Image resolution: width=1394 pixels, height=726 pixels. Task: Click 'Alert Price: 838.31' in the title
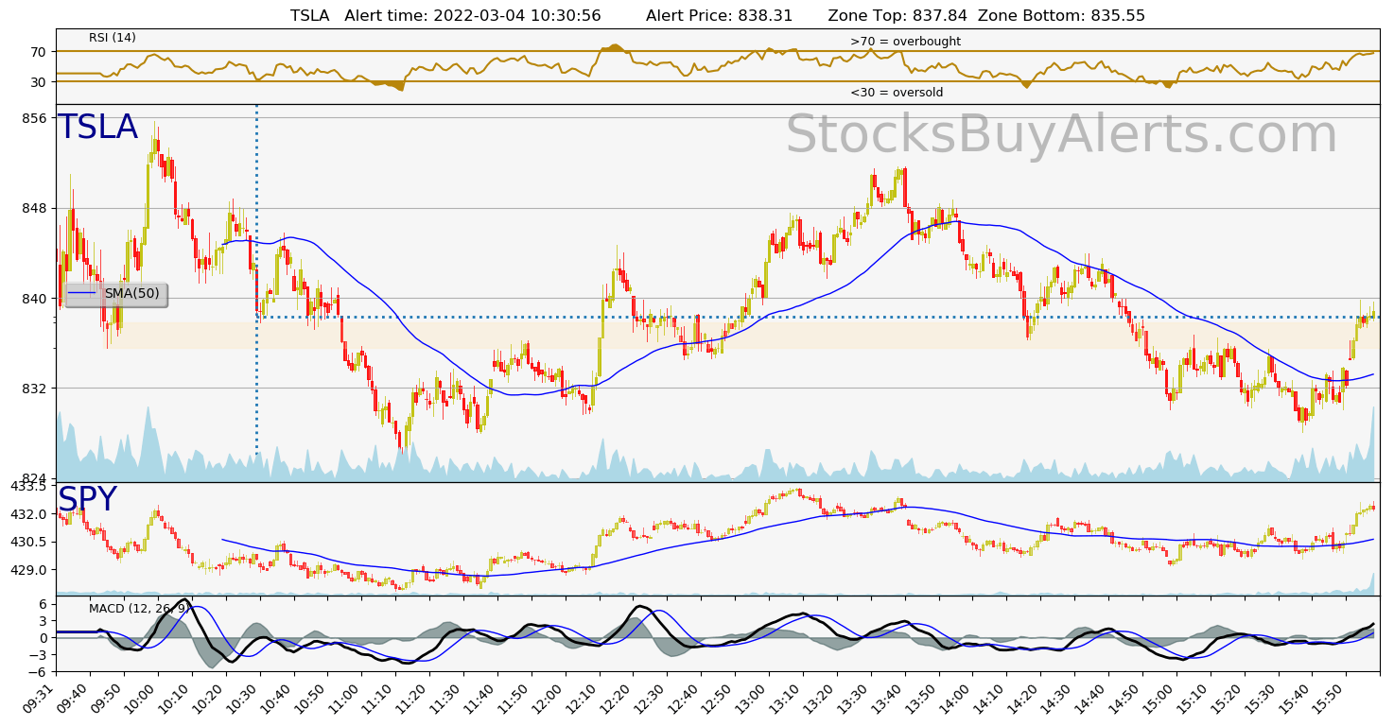click(x=719, y=16)
